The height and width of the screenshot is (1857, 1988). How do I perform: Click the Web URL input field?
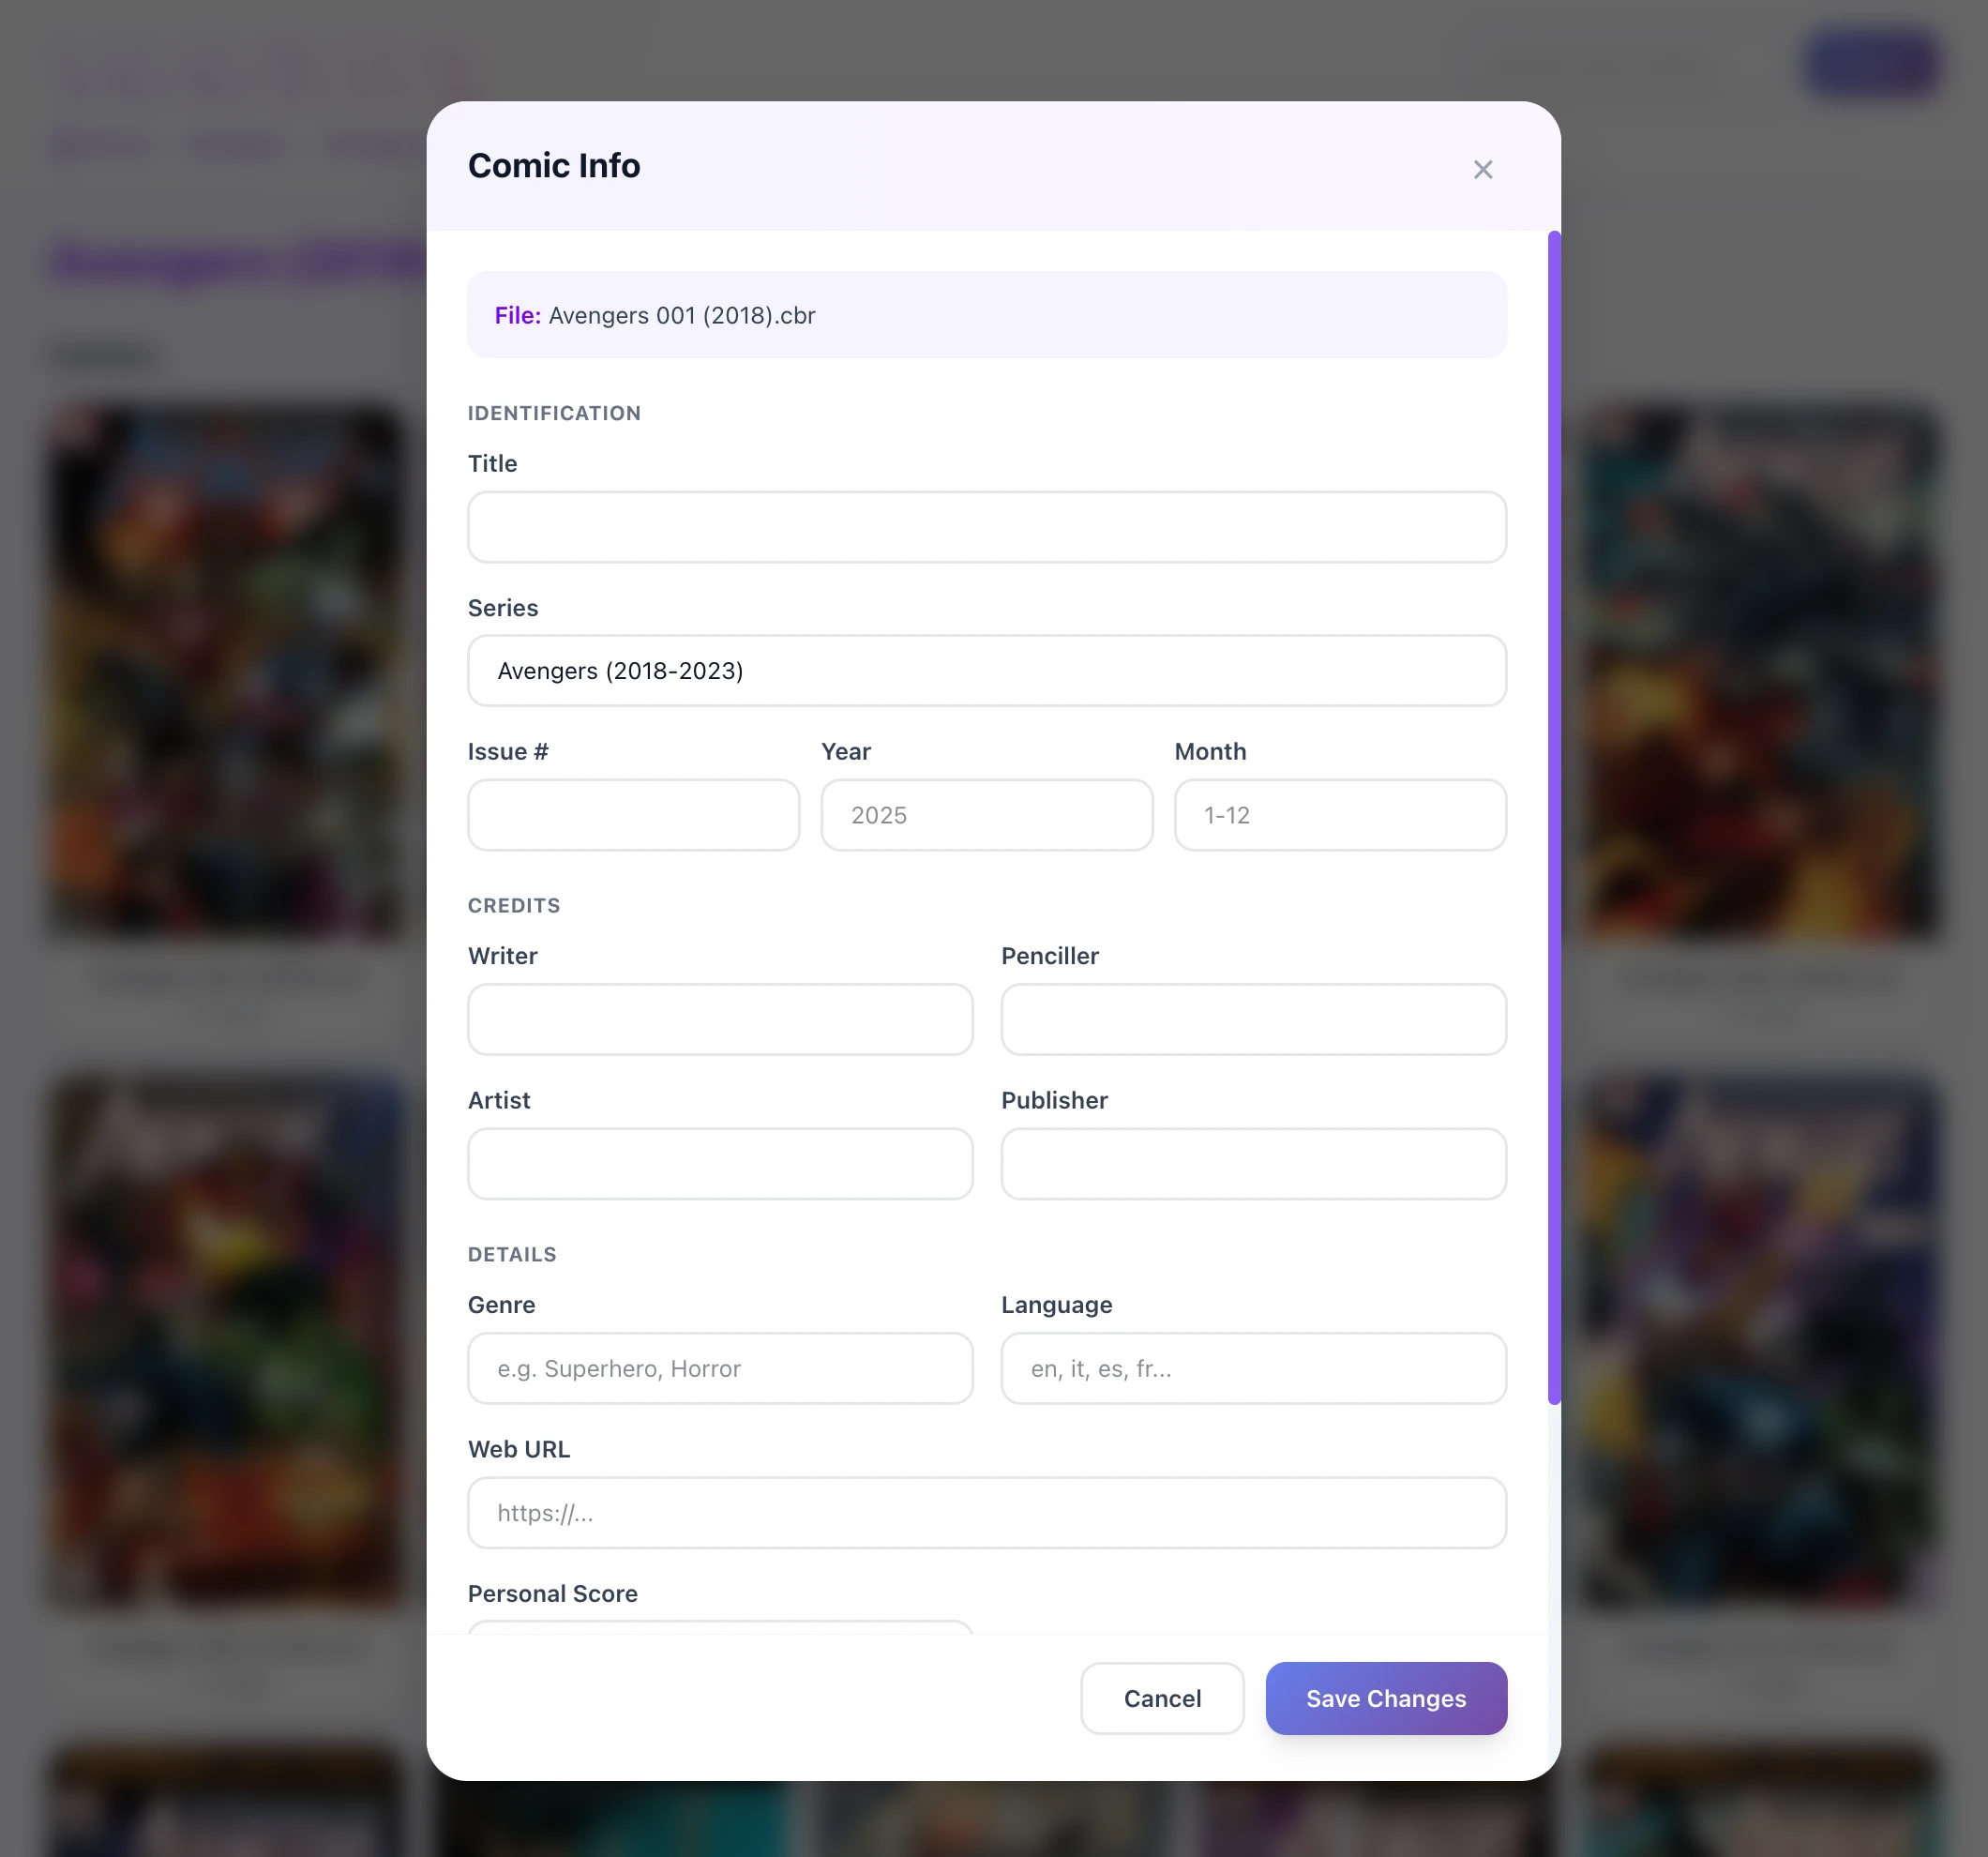pyautogui.click(x=986, y=1513)
